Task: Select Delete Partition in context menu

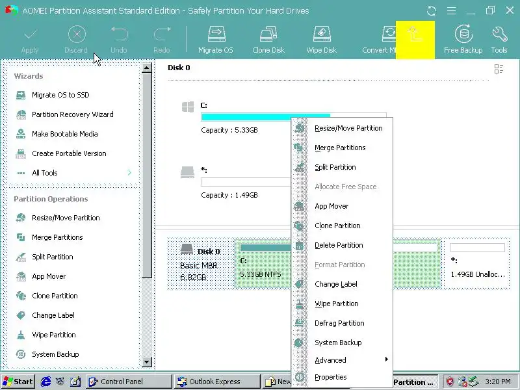Action: (x=342, y=246)
